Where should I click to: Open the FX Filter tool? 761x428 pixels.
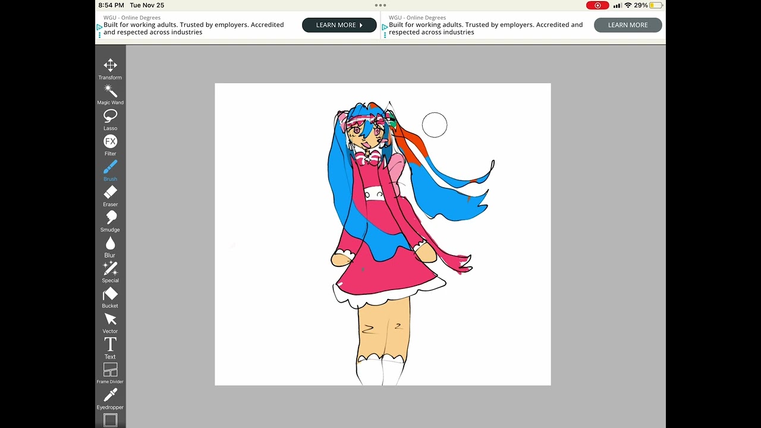click(110, 146)
